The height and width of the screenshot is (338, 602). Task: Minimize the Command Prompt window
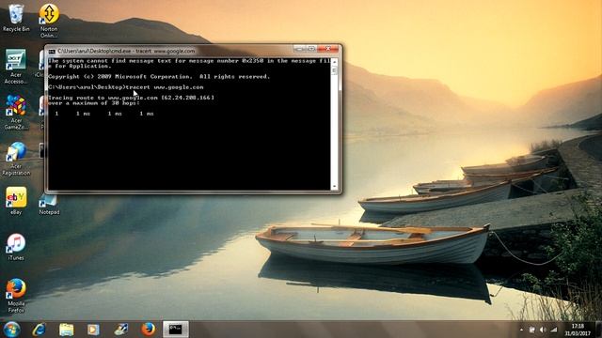pyautogui.click(x=299, y=49)
